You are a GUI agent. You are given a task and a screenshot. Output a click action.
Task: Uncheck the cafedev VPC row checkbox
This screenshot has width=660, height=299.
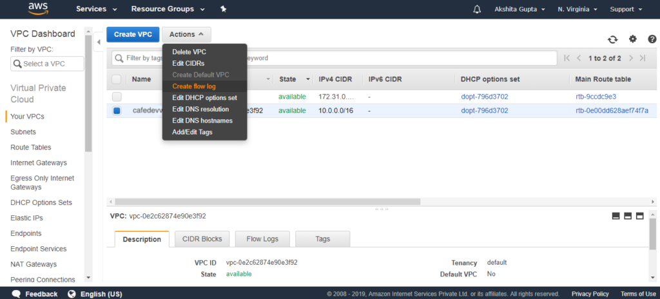click(117, 111)
